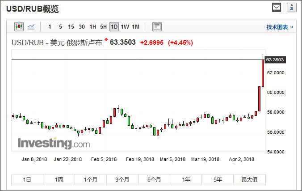The width and height of the screenshot is (302, 191).
Task: Choose the 5 minute interval
Action: (x=60, y=27)
